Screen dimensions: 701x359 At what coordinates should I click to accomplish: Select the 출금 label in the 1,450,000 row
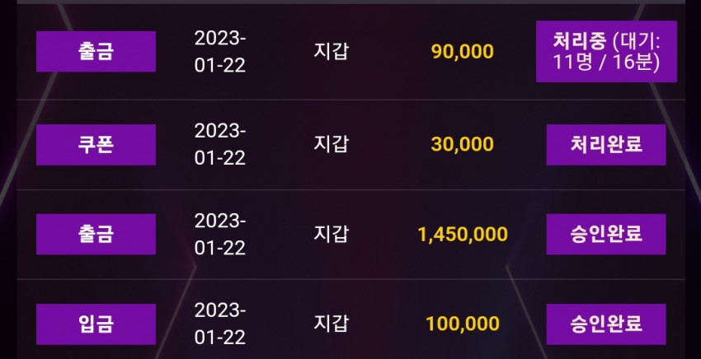pos(96,235)
